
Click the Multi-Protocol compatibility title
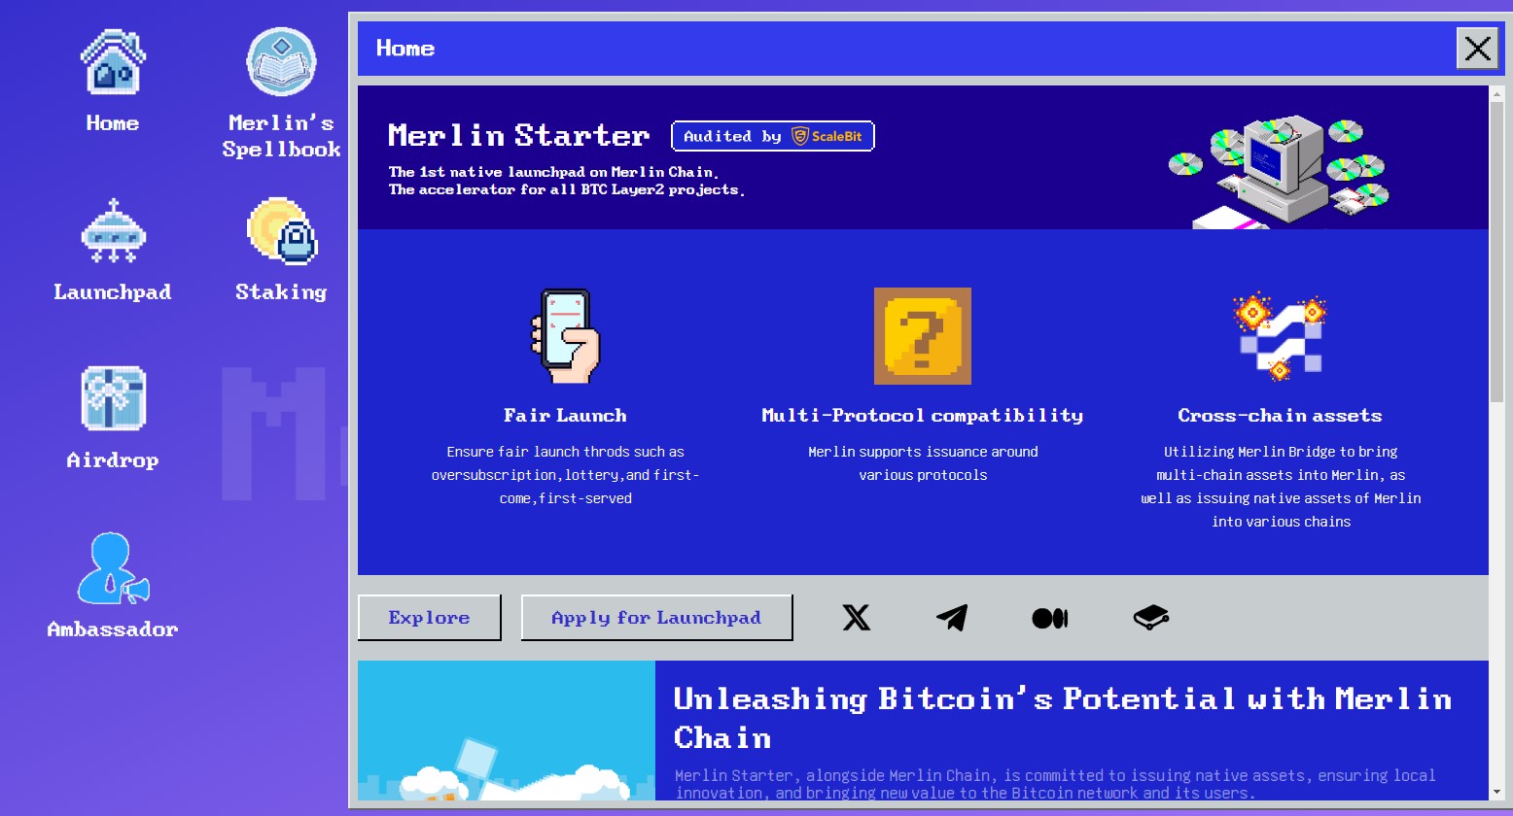click(923, 416)
